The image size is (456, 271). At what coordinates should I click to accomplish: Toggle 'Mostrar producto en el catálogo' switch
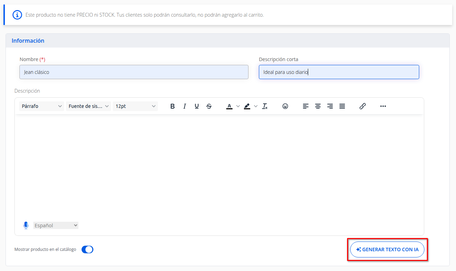[x=87, y=249]
